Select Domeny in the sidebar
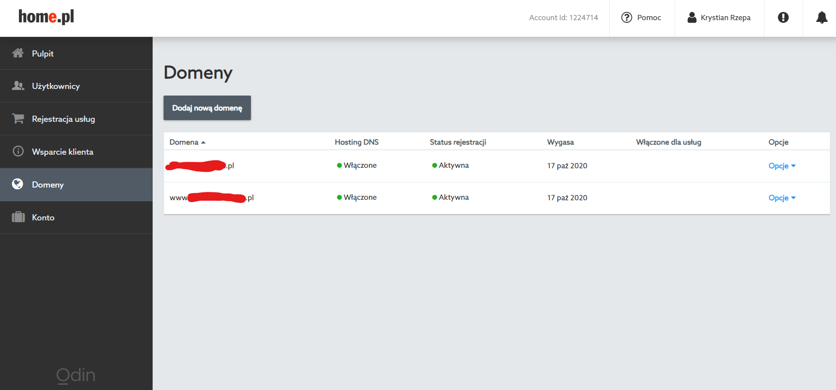The width and height of the screenshot is (836, 390). coord(76,185)
